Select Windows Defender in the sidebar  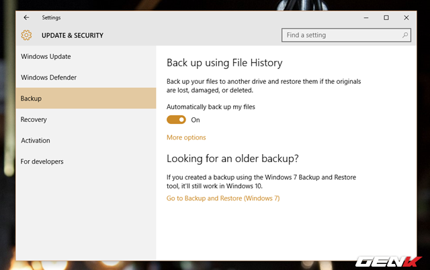pos(86,78)
